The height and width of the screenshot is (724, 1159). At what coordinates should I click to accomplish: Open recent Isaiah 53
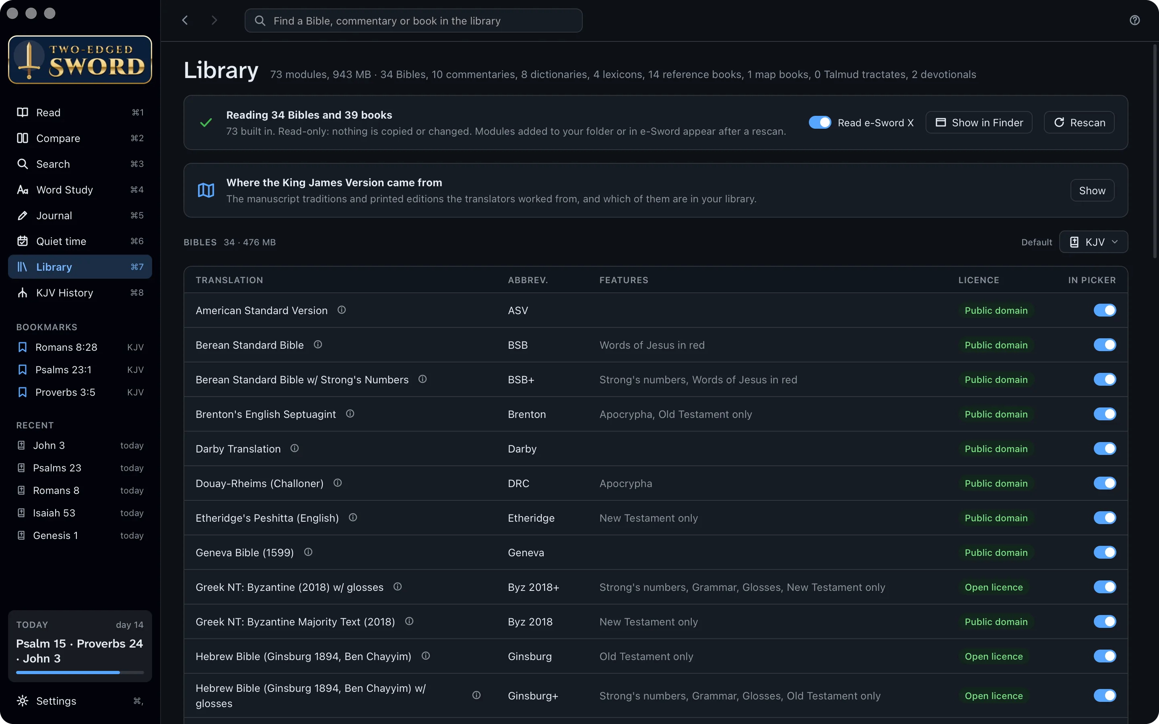click(x=80, y=513)
